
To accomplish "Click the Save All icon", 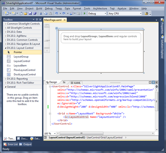I will pos(35,13).
